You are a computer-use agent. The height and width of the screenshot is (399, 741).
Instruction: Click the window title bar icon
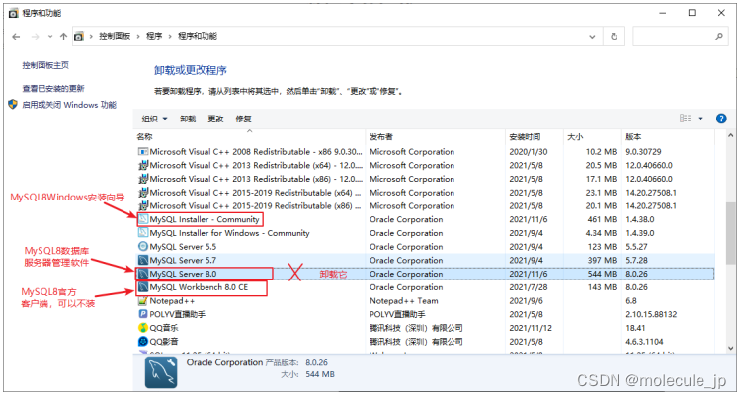pyautogui.click(x=13, y=13)
